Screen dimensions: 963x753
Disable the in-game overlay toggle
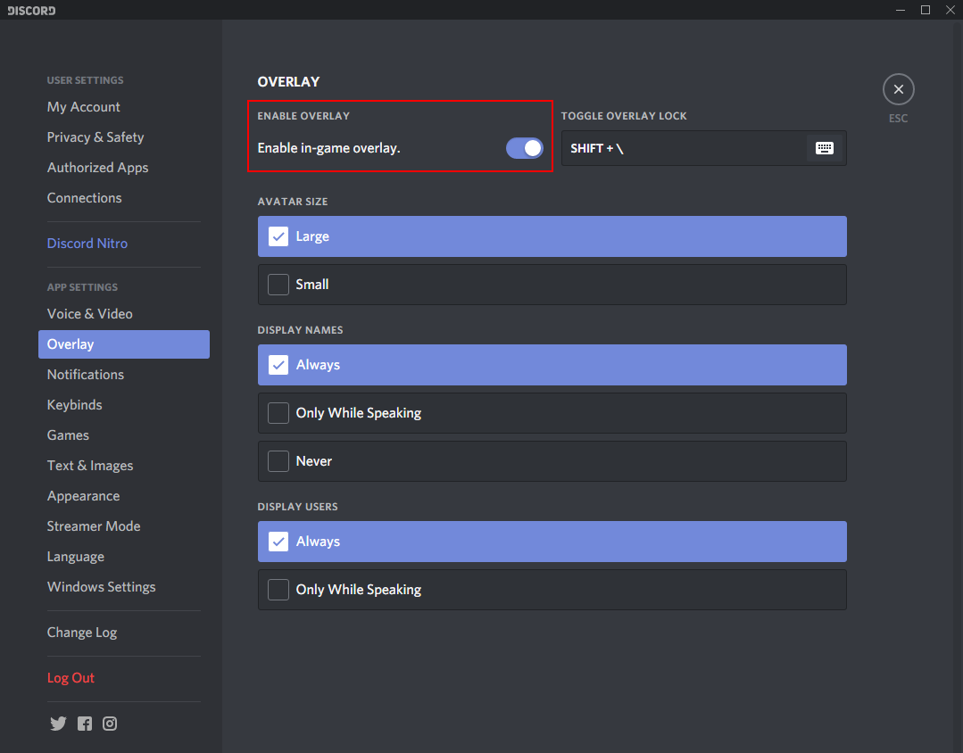tap(524, 148)
